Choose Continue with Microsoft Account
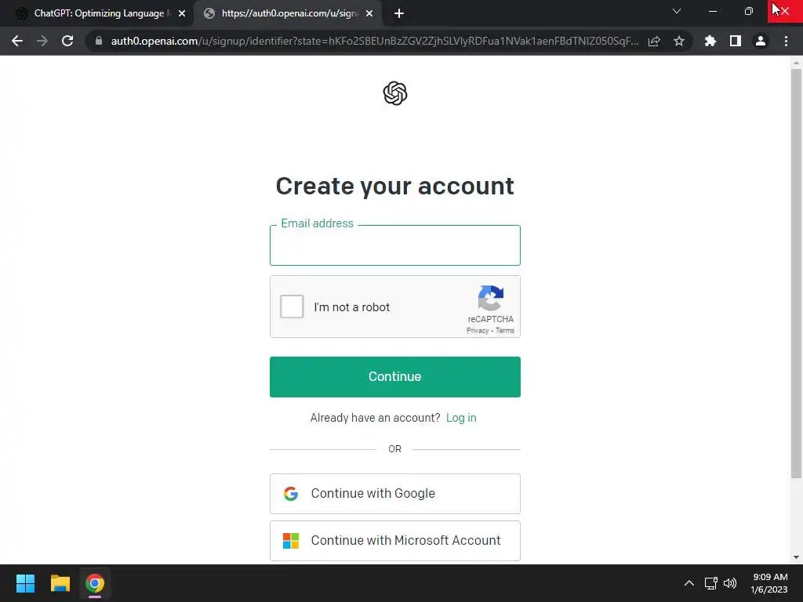The width and height of the screenshot is (803, 602). point(395,541)
